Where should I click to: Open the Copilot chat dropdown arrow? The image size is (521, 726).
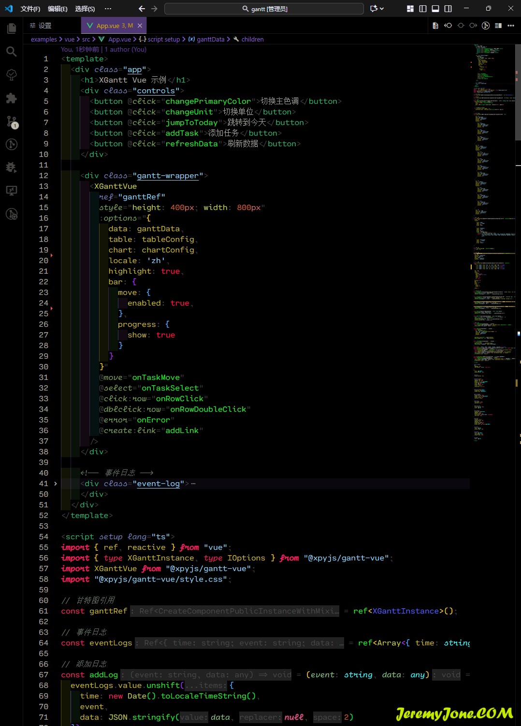382,9
